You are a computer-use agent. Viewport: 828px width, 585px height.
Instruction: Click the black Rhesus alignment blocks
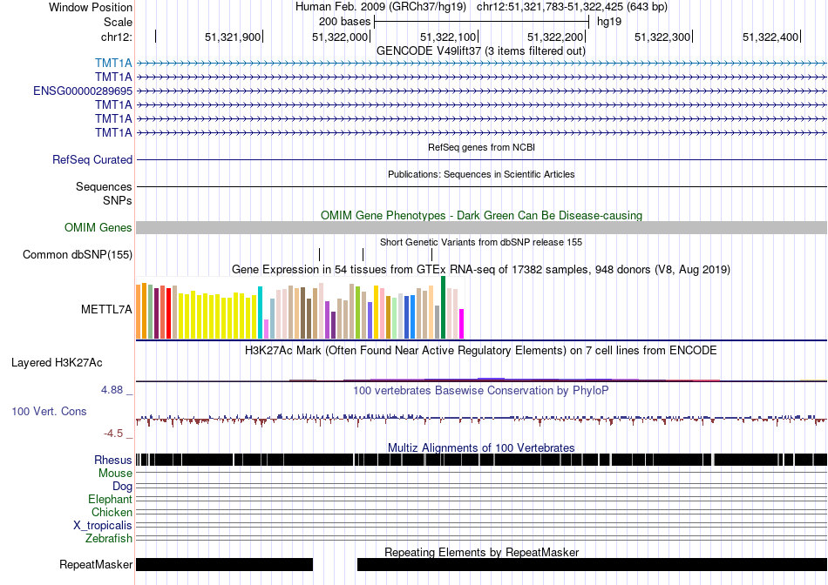click(481, 460)
